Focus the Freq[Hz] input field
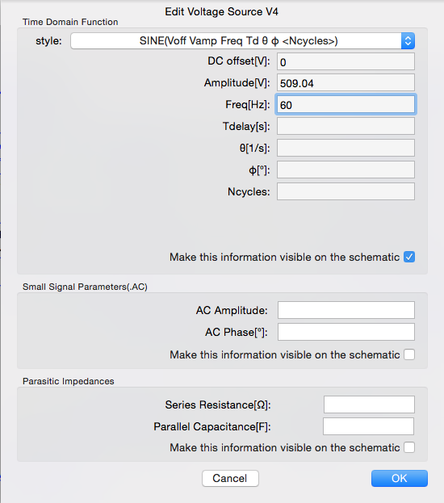Viewport: 444px width, 503px height. [346, 105]
